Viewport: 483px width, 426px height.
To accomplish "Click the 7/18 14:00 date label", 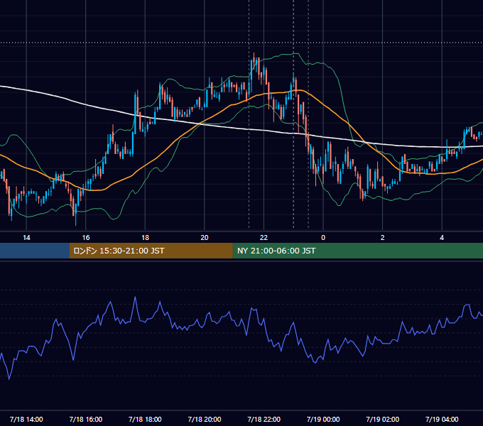I will (26, 419).
